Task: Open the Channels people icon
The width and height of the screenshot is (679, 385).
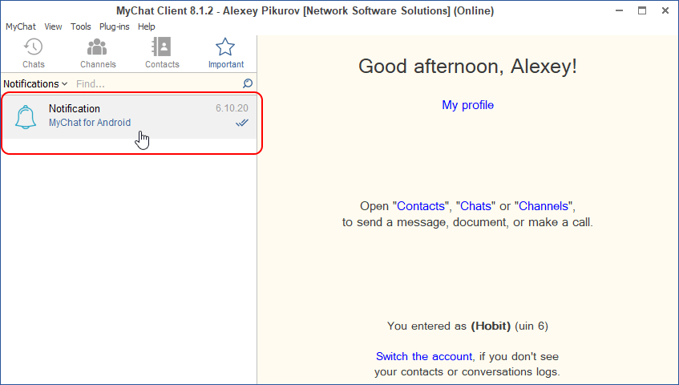Action: point(98,47)
